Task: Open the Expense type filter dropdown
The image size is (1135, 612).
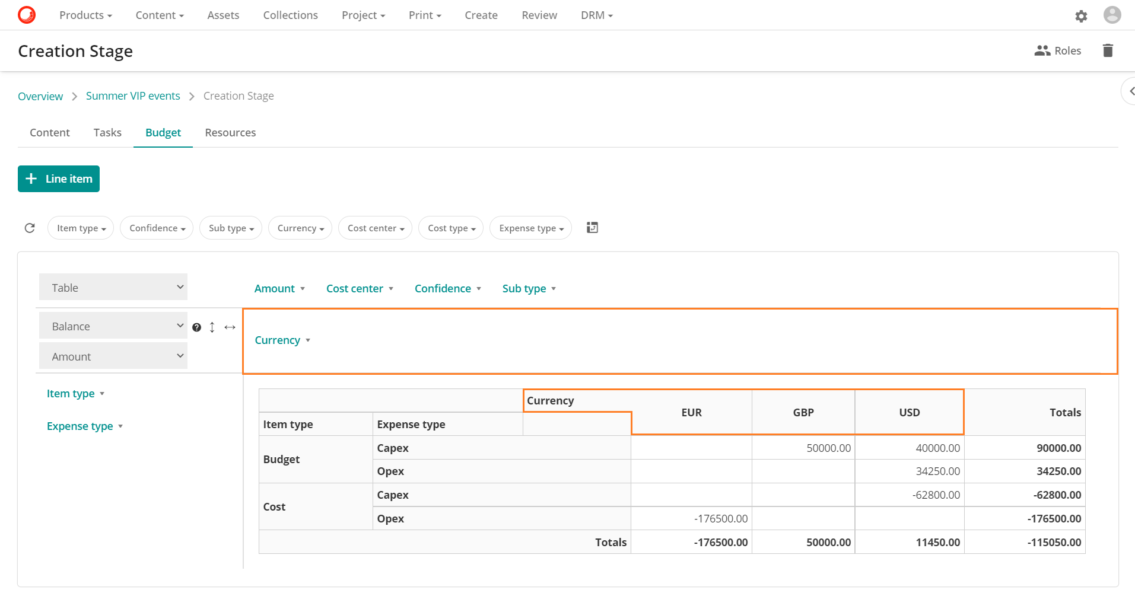Action: point(530,228)
